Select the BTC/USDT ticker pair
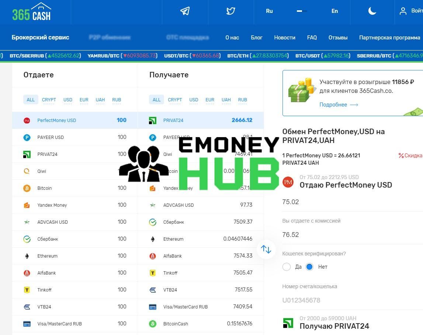The width and height of the screenshot is (423, 335). pyautogui.click(x=323, y=56)
